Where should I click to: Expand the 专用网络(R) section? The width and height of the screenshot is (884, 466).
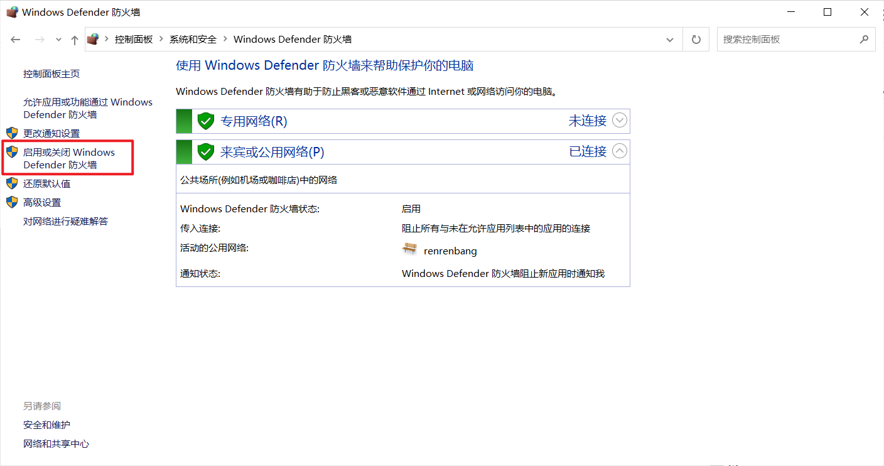click(x=620, y=120)
